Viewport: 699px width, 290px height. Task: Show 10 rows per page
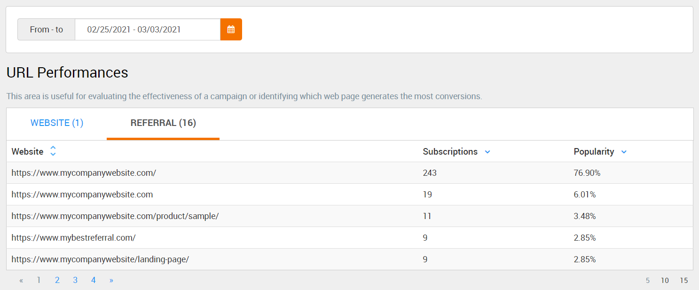pos(665,281)
